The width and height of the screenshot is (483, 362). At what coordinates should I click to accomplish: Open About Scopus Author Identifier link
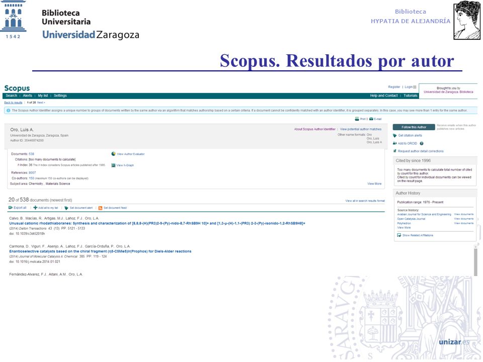click(x=315, y=129)
